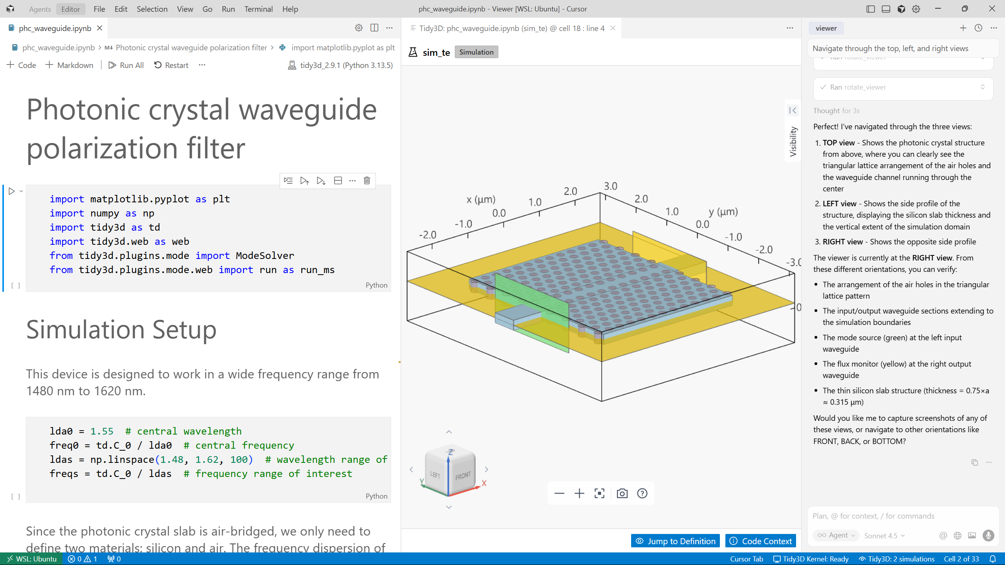Zoom in with the plus icon
Image resolution: width=1005 pixels, height=565 pixels.
coord(579,493)
